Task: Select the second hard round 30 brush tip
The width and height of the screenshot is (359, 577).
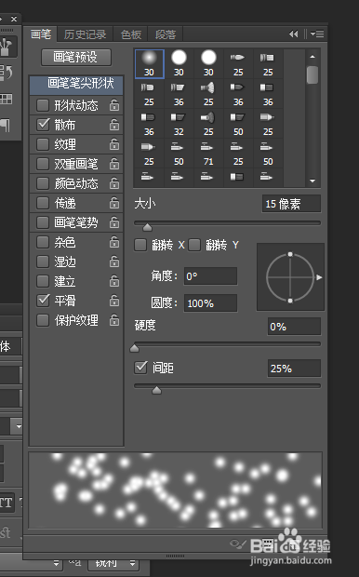Action: coord(179,63)
